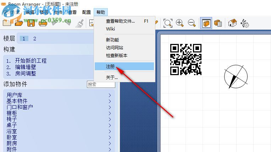
Task: Click the zoom-to-fit magnifier icon
Action: 168,23
